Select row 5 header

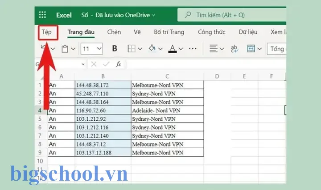click(40, 119)
